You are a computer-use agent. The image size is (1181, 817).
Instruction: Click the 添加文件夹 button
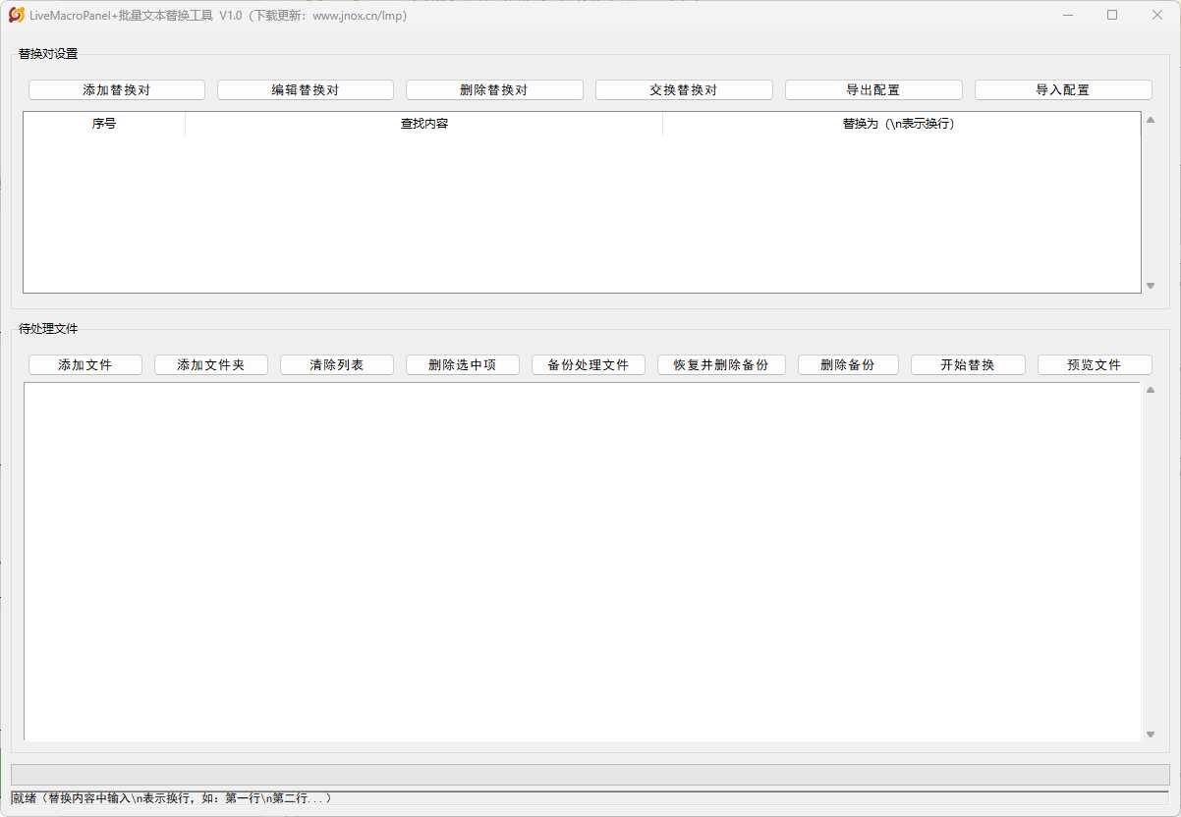(210, 364)
